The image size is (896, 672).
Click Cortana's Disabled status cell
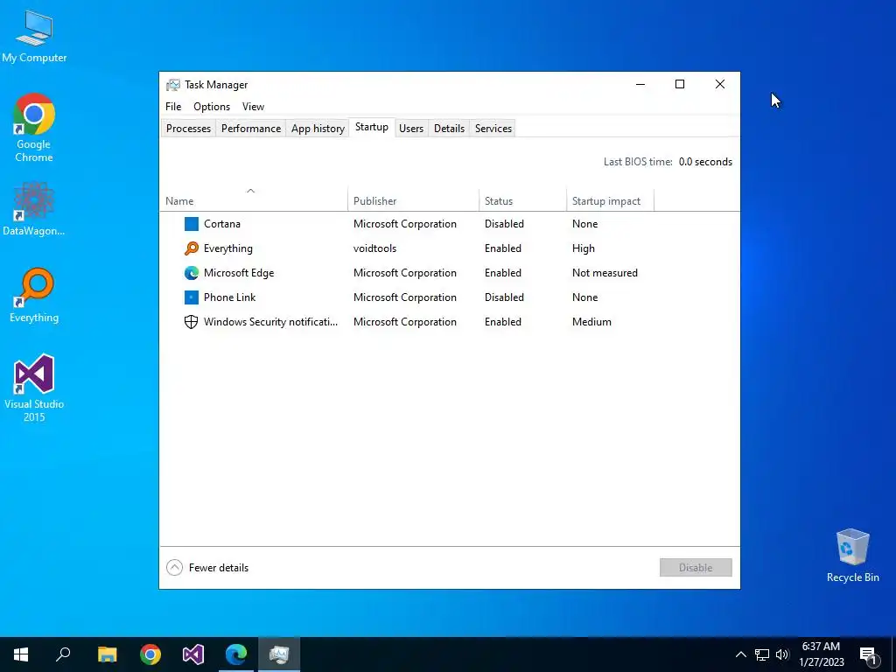pyautogui.click(x=504, y=224)
